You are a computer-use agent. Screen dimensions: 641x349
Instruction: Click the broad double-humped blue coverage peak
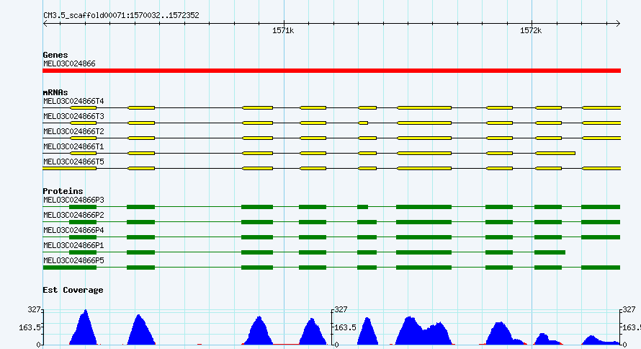tap(424, 332)
